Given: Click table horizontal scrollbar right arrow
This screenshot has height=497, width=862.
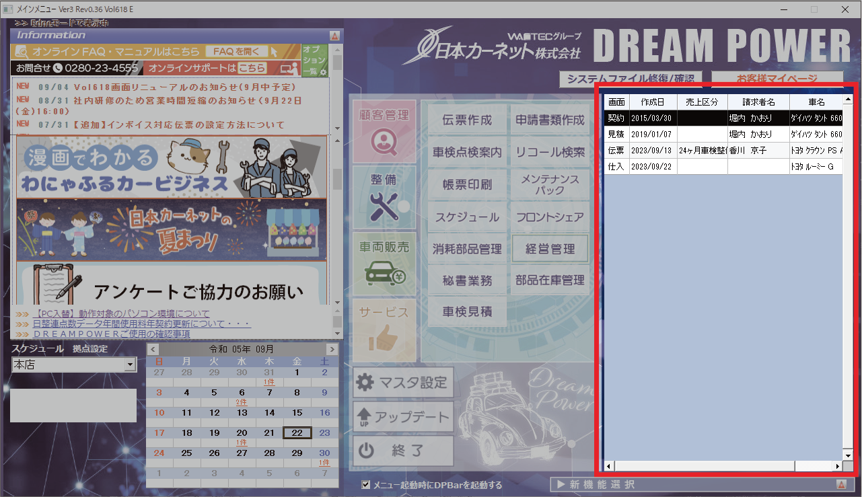Looking at the screenshot, I should pos(838,466).
